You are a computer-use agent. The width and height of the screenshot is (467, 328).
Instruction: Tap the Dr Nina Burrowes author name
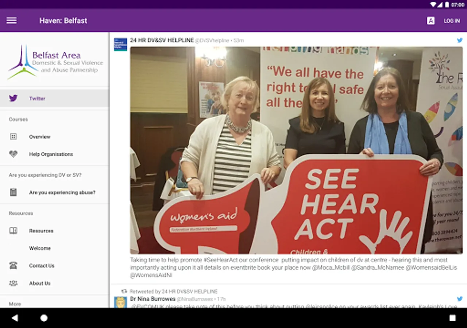(153, 299)
